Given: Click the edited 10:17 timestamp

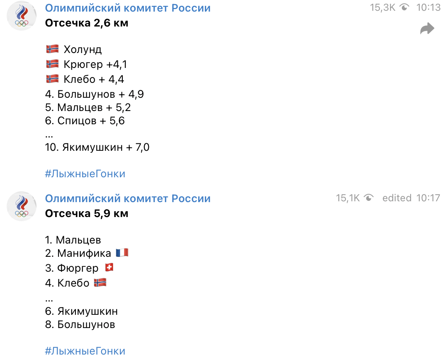Looking at the screenshot, I should coord(411,198).
